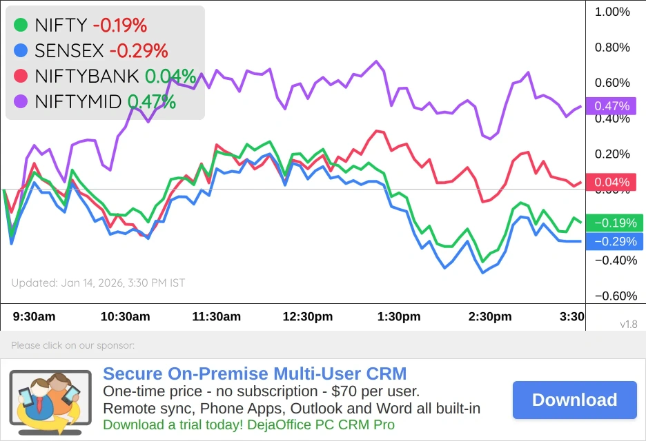
Task: Click the Updated Jan 14, 2026 timestamp
Action: pos(98,283)
